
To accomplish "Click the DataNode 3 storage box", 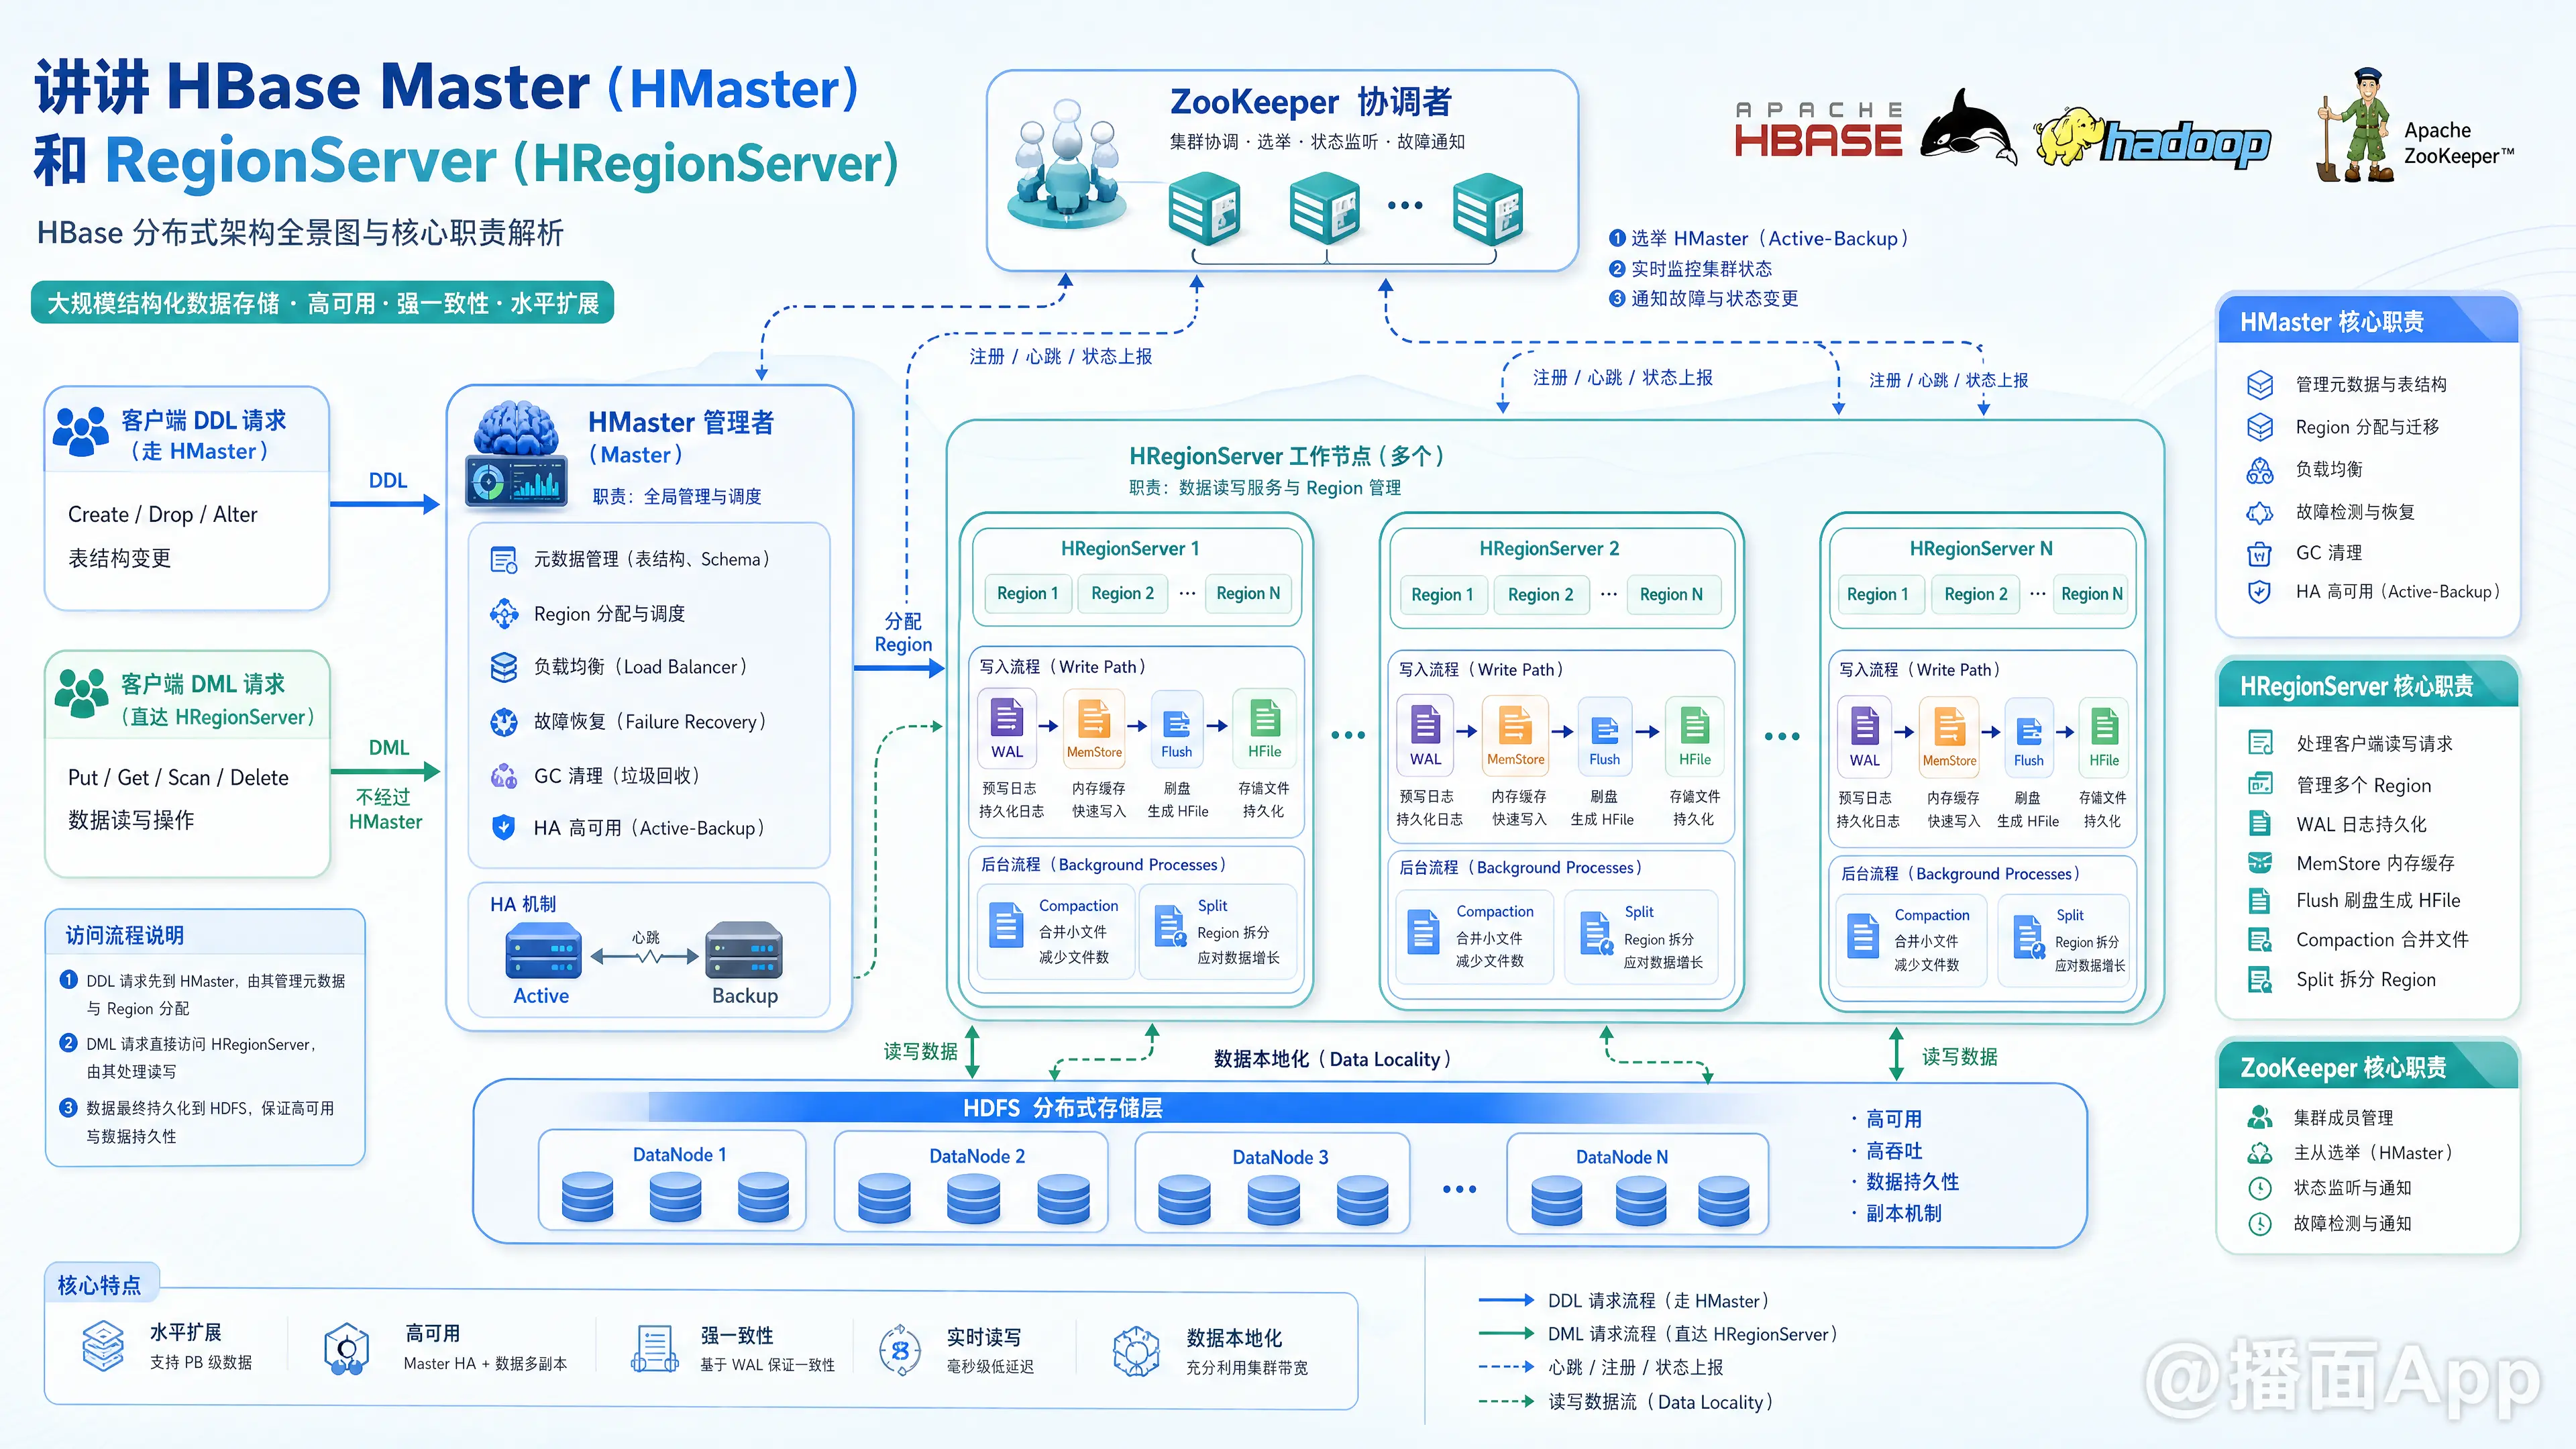I will click(x=1272, y=1181).
